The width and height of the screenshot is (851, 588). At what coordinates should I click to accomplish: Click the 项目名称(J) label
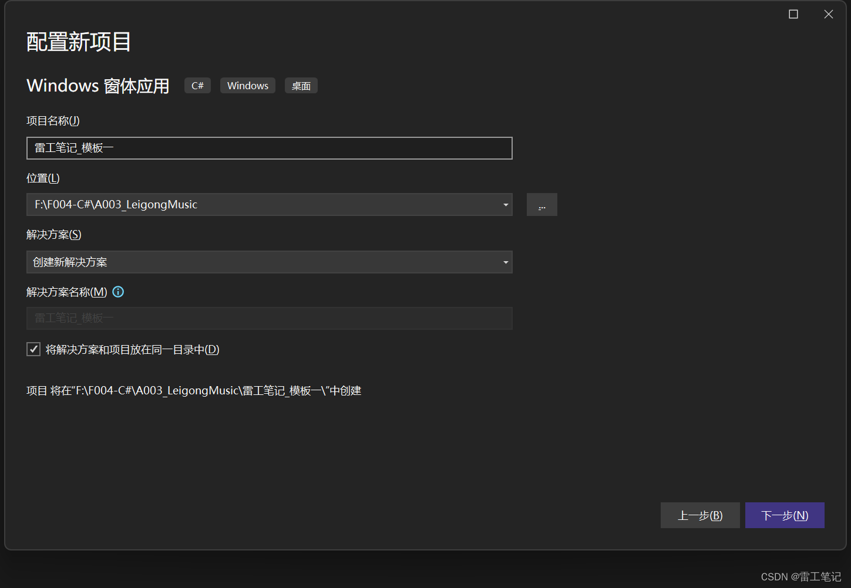pyautogui.click(x=53, y=121)
